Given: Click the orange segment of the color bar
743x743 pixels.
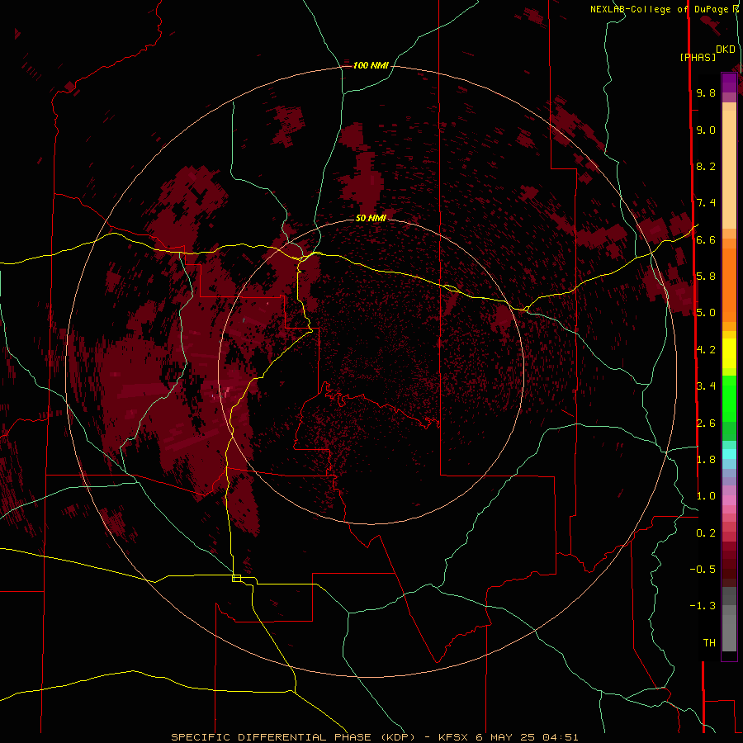Looking at the screenshot, I should (x=729, y=284).
